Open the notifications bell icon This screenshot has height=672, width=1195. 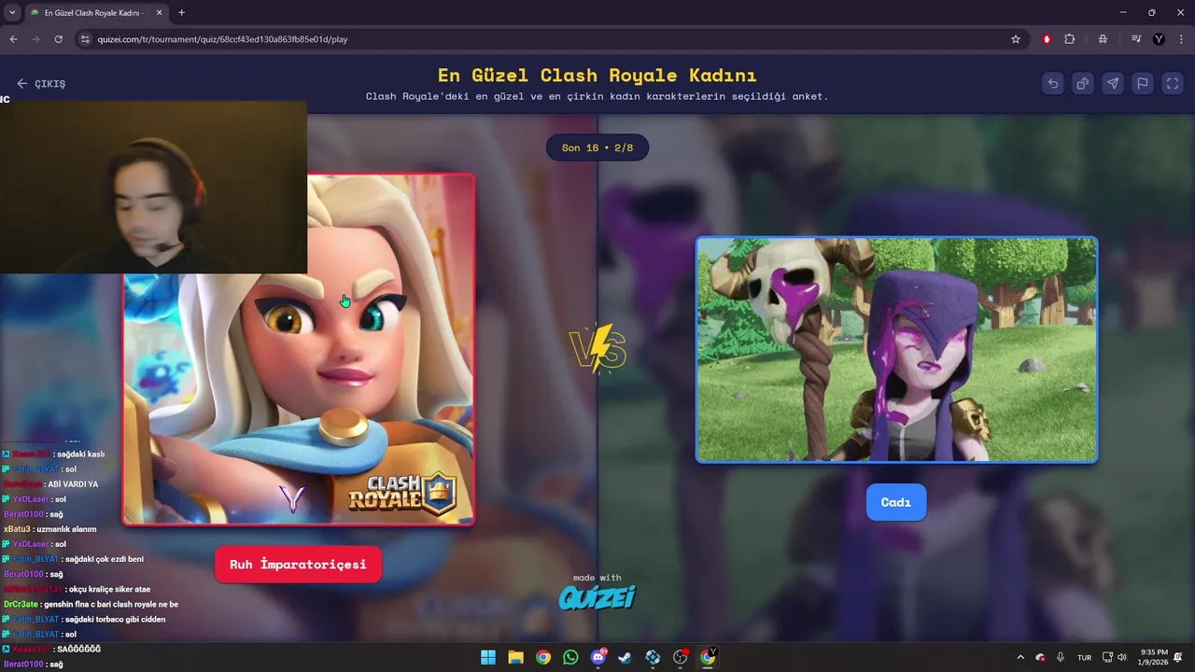[x=1179, y=657]
